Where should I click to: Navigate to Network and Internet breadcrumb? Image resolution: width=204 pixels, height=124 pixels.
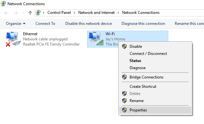pos(96,13)
